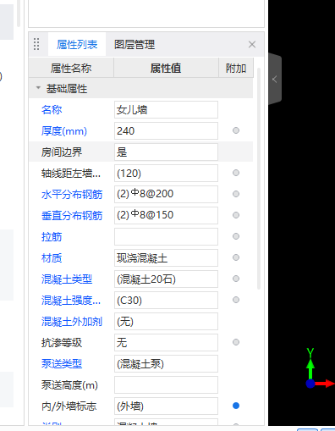Switch to the 属性列表 tab

(x=77, y=44)
